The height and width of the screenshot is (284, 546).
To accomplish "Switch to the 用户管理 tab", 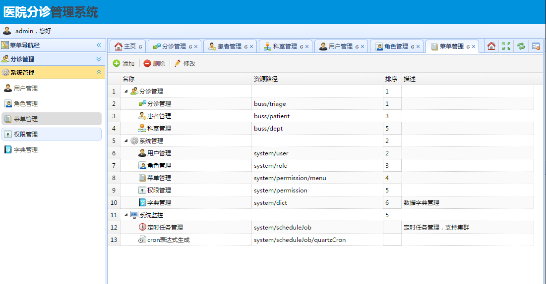I will point(340,47).
